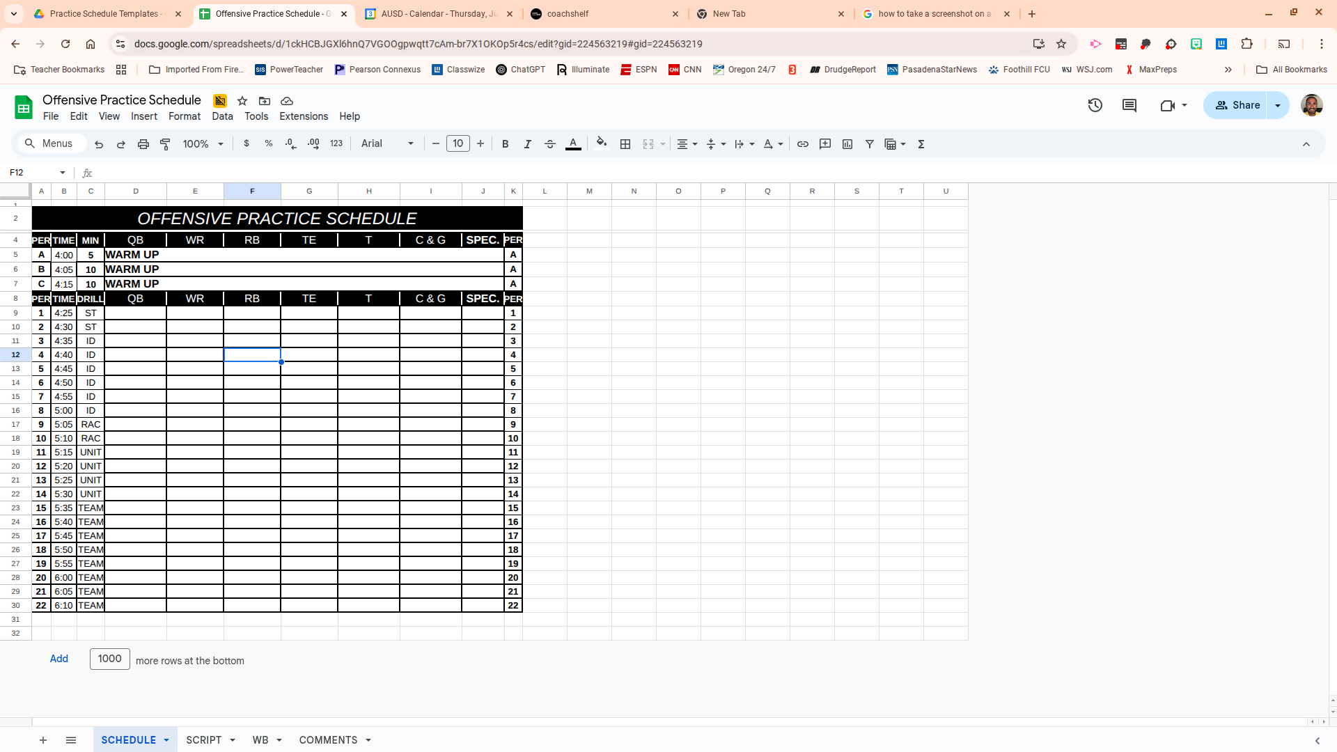Toggle bold formatting
The image size is (1337, 752).
[x=506, y=144]
